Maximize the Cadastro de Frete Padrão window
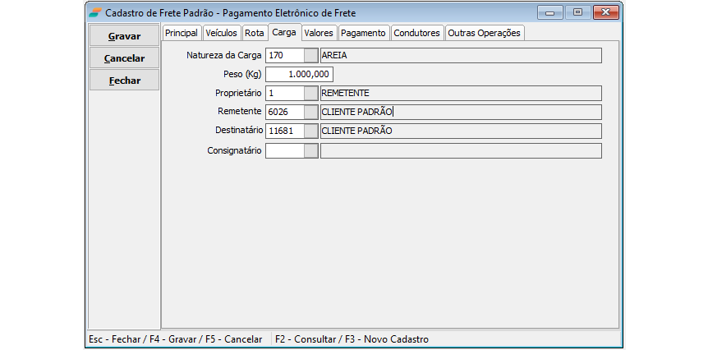This screenshot has width=708, height=350. pos(577,12)
